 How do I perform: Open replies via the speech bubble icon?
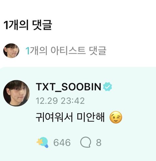click(x=85, y=142)
